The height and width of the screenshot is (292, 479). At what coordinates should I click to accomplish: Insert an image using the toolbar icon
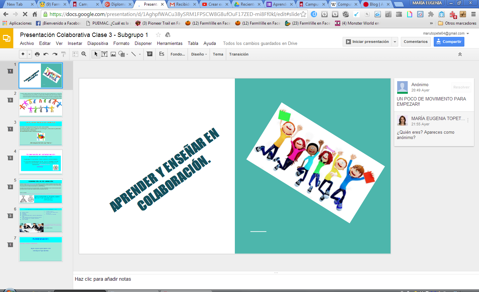coord(113,54)
